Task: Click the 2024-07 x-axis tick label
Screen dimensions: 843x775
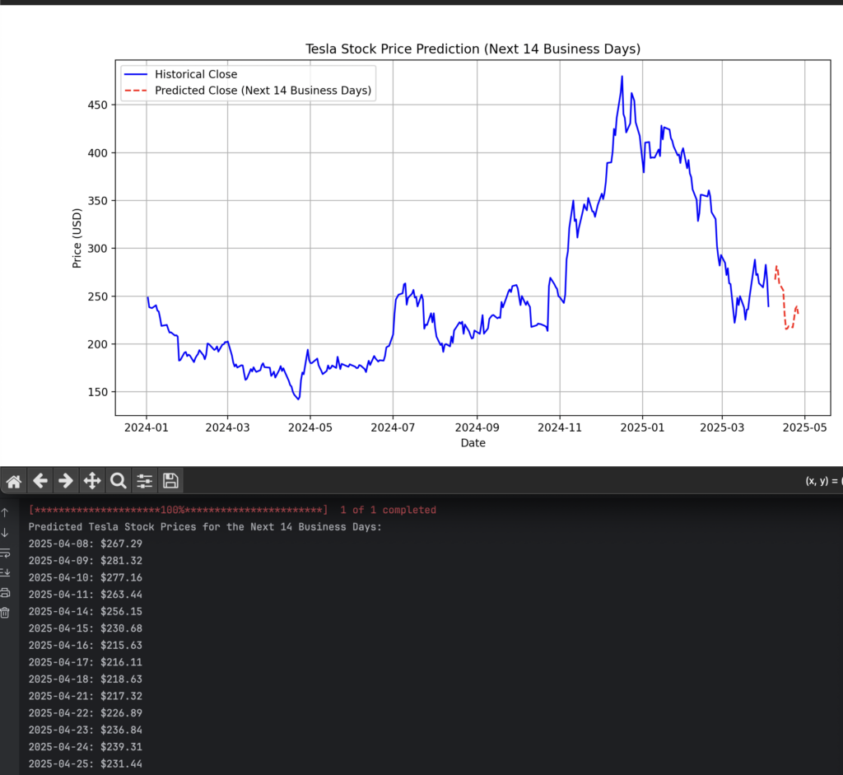Action: [393, 427]
